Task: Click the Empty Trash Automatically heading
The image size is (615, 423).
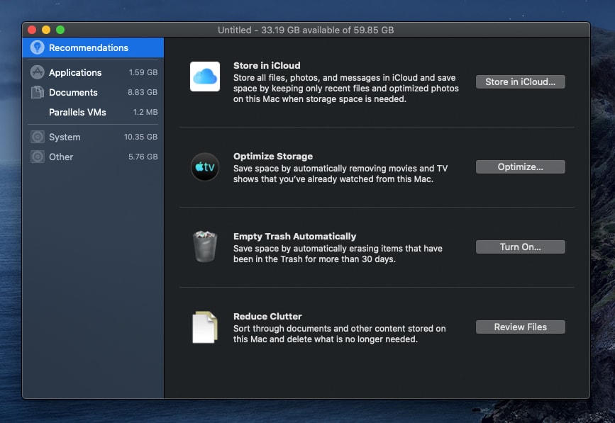Action: click(294, 236)
